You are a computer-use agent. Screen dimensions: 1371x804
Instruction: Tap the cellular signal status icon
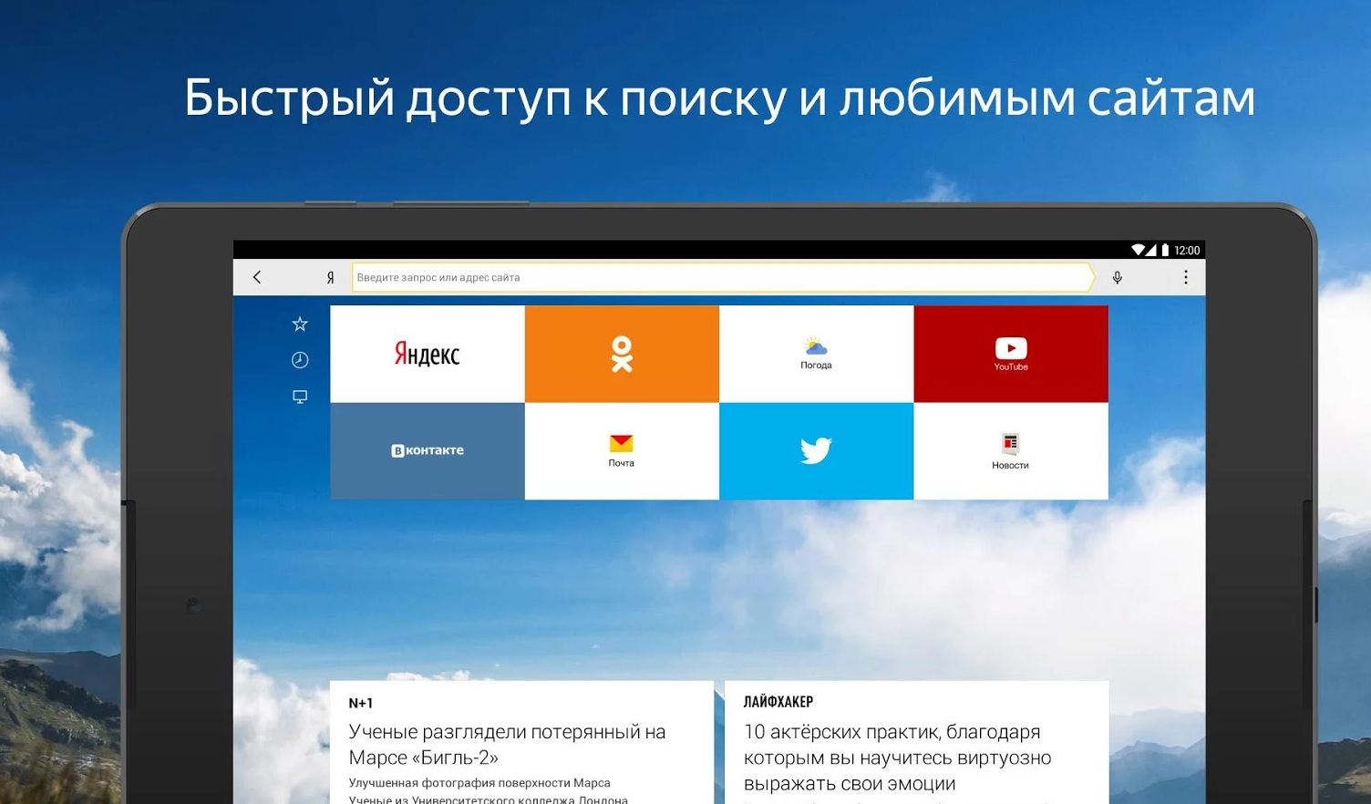[1151, 250]
